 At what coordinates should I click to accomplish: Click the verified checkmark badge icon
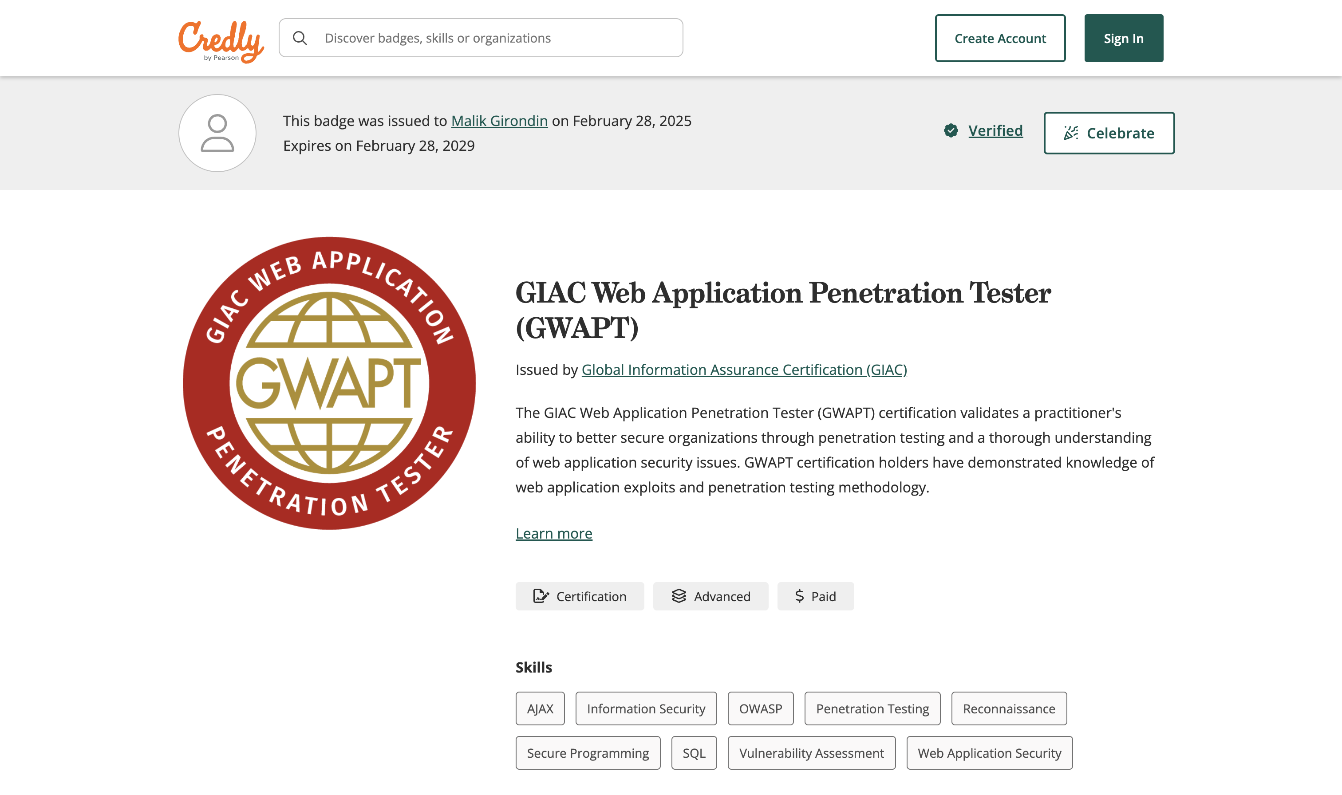pos(951,130)
